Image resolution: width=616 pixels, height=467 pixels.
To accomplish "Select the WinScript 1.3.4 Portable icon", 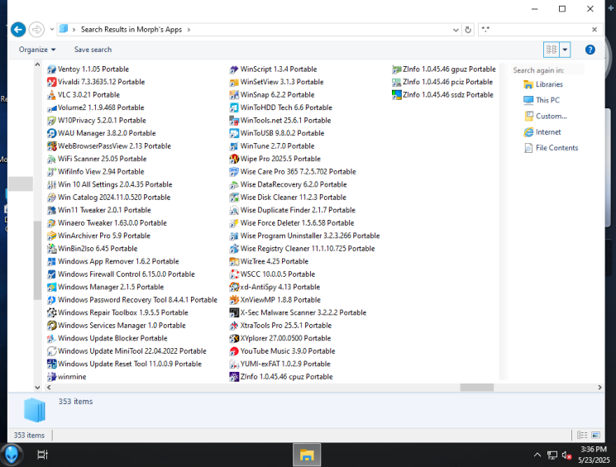I will click(x=234, y=69).
